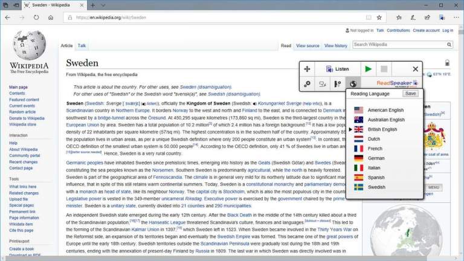Save the reading language selection
This screenshot has width=464, height=261.
tap(410, 94)
